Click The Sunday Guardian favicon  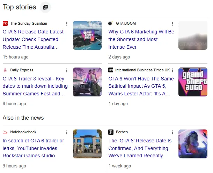pos(5,23)
